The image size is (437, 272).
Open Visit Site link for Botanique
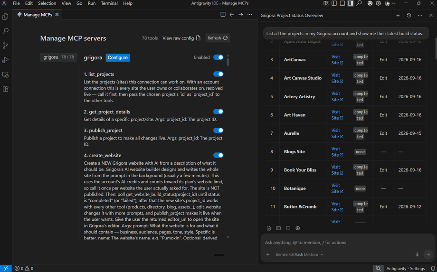click(337, 188)
